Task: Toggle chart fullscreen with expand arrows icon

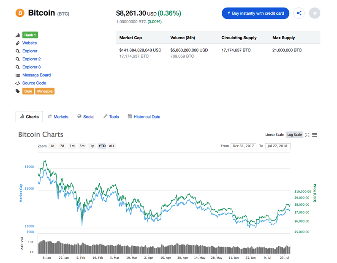Action: (x=307, y=135)
